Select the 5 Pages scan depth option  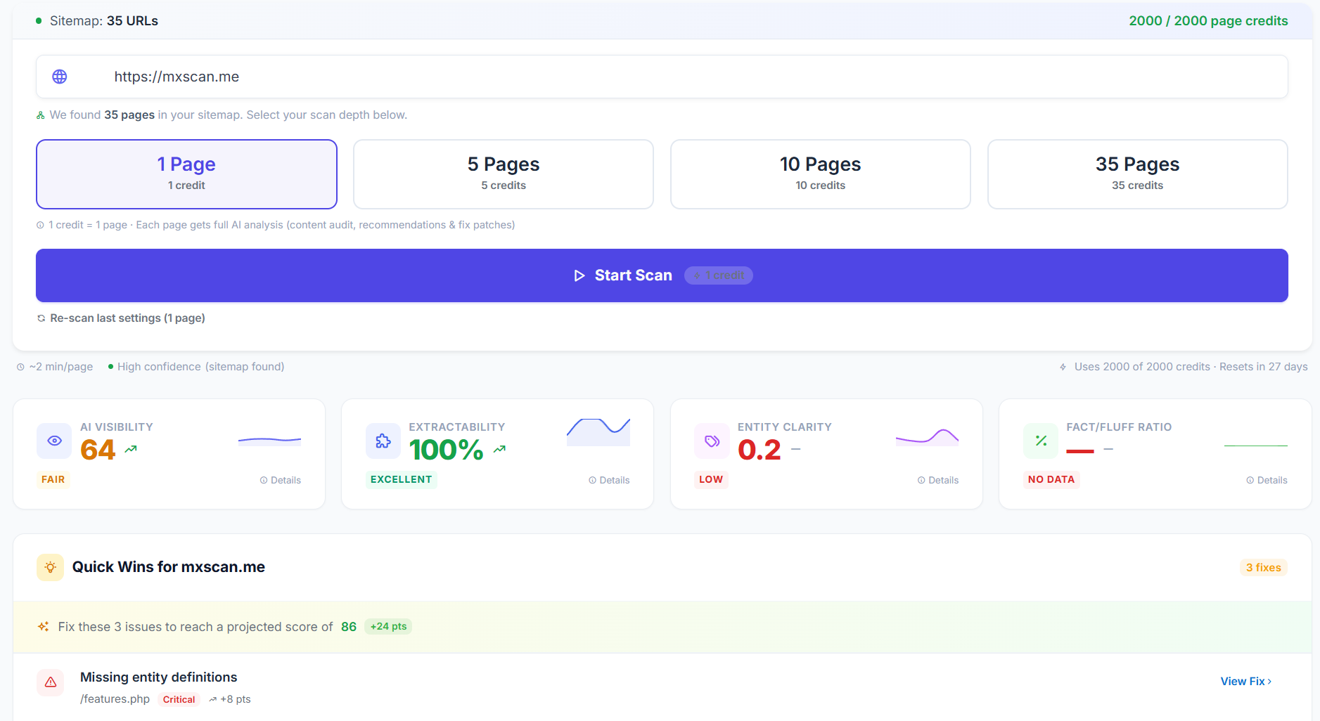pos(503,174)
